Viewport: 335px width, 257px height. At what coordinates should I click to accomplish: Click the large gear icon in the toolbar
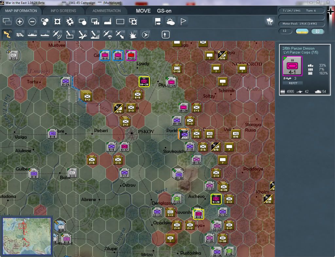tap(70, 22)
